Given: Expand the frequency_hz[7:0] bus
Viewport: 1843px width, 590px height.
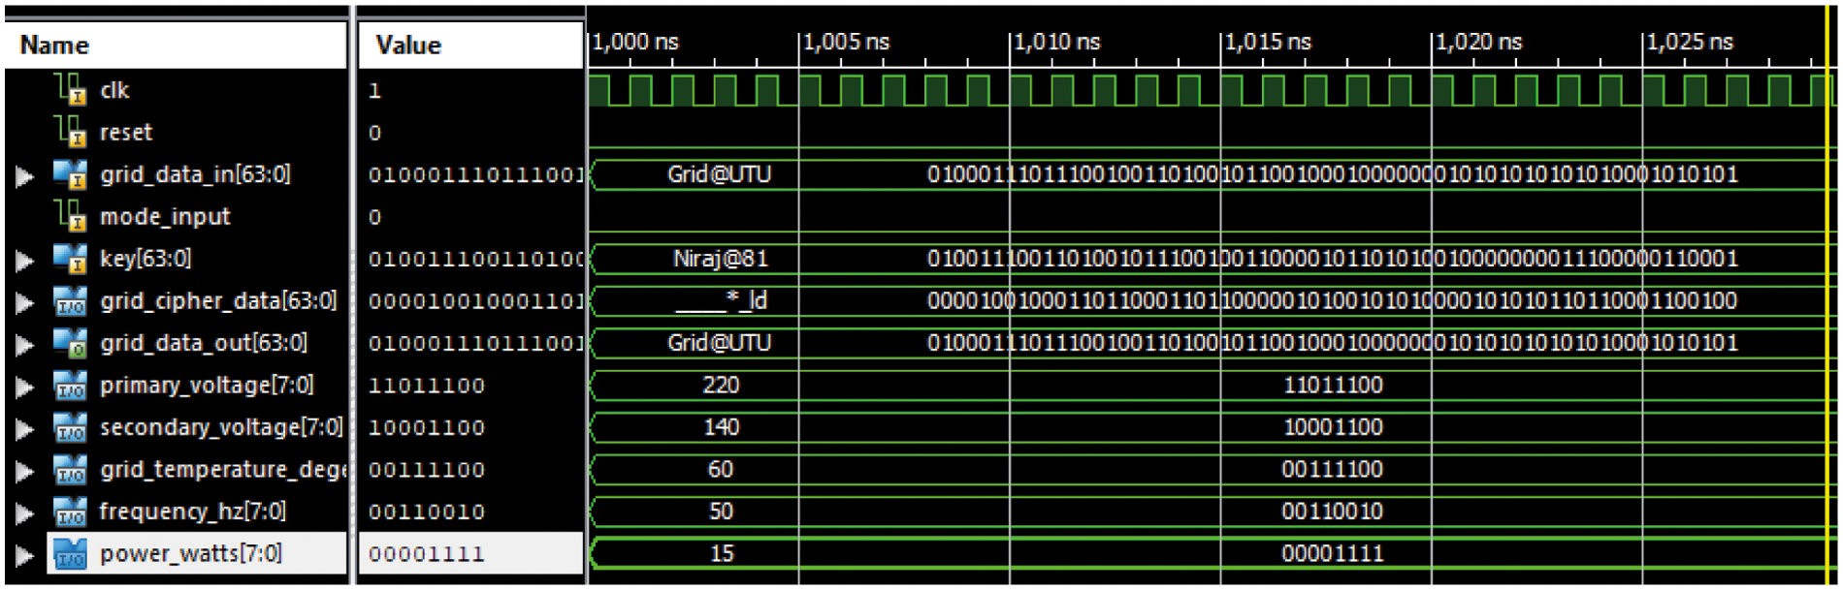Looking at the screenshot, I should pos(24,512).
